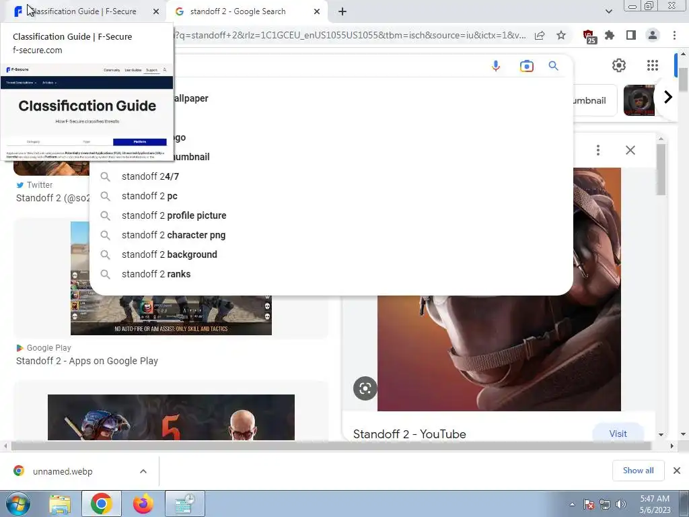This screenshot has height=517, width=689.
Task: Close the downloads bar
Action: pos(677,471)
